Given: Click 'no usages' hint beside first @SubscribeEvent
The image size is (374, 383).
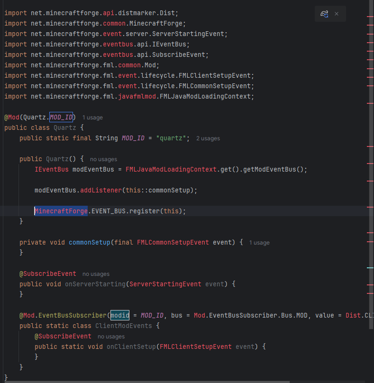Looking at the screenshot, I should tap(96, 274).
